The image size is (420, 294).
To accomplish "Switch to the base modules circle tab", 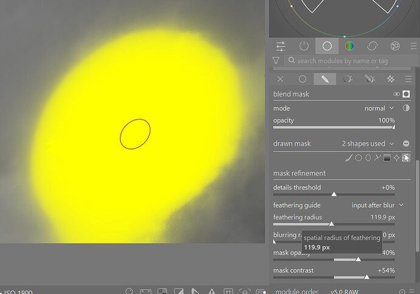I will tap(327, 46).
